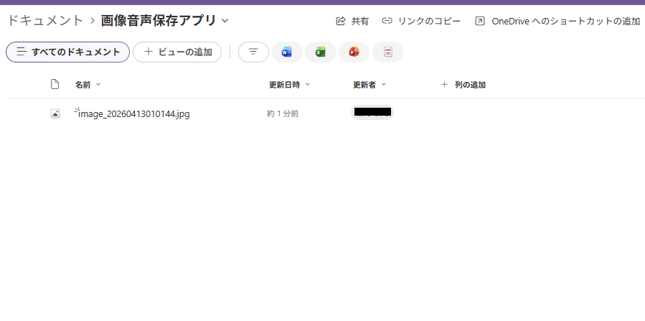Filter the library by Word documents
The height and width of the screenshot is (321, 645).
[287, 52]
